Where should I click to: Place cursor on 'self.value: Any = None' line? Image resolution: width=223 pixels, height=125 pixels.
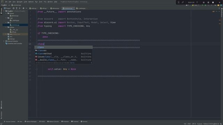[x=62, y=69]
